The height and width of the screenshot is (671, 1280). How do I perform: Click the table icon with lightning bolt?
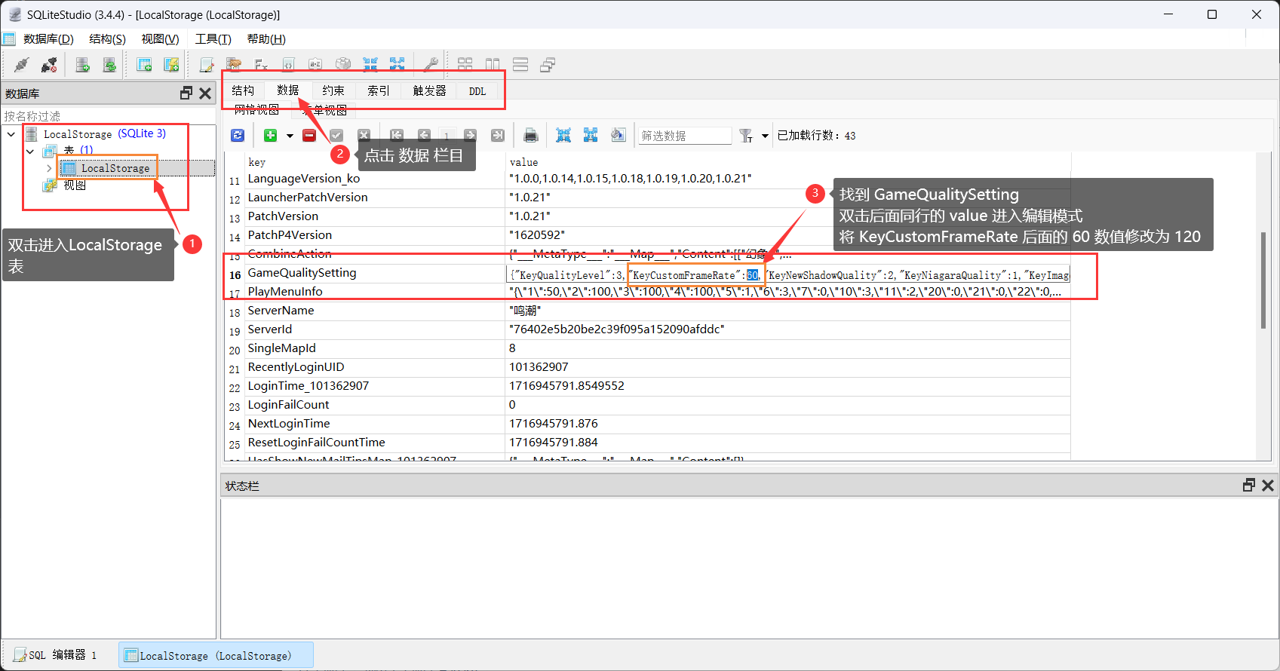[171, 65]
